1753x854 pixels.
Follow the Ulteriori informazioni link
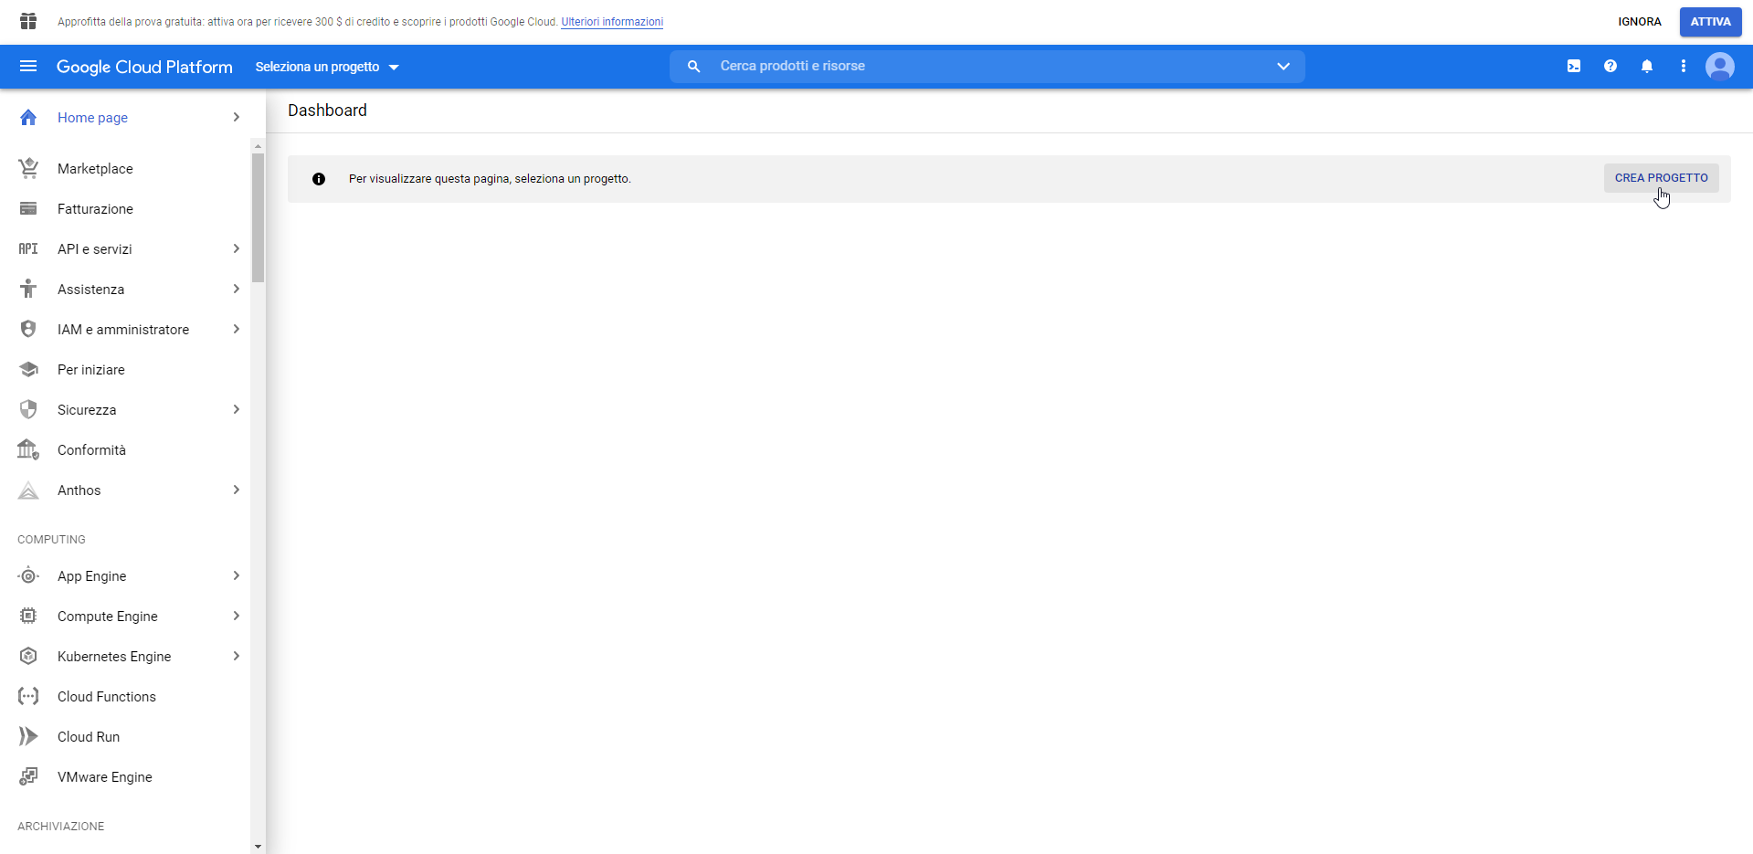click(x=612, y=22)
